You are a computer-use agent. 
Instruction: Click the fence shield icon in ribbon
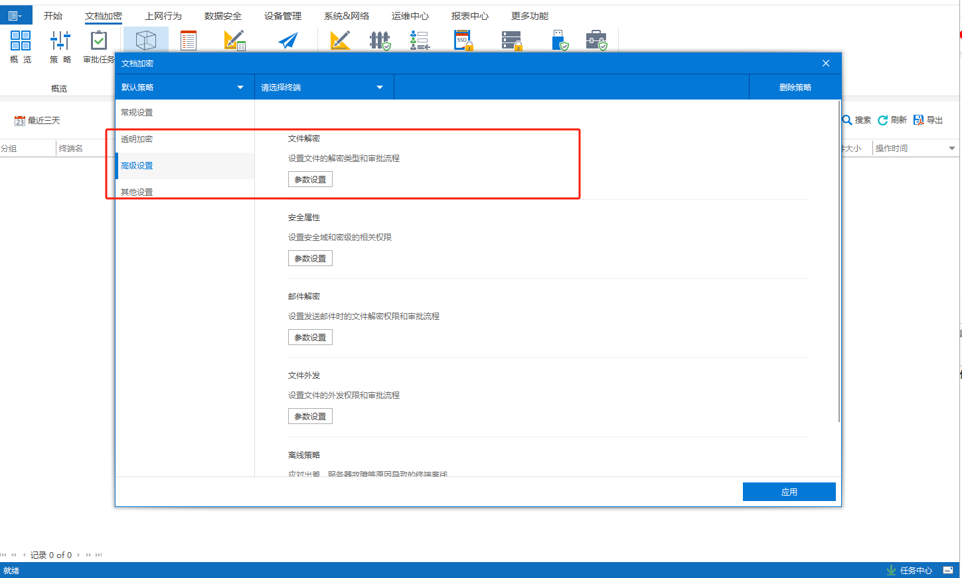[x=380, y=41]
